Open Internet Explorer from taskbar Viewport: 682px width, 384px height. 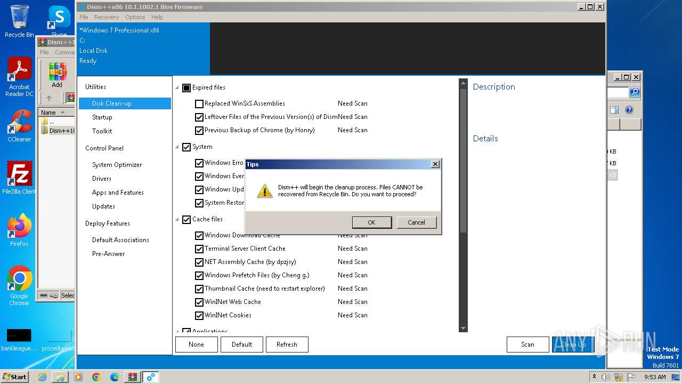click(42, 377)
